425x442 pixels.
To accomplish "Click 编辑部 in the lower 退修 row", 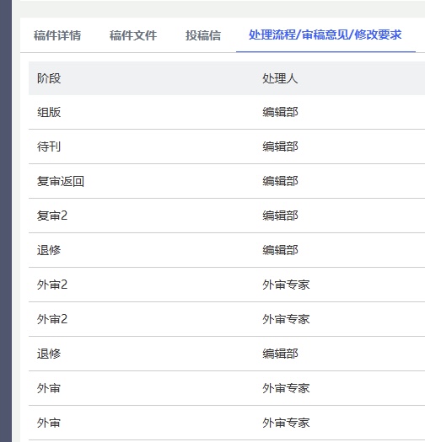I will pyautogui.click(x=280, y=354).
